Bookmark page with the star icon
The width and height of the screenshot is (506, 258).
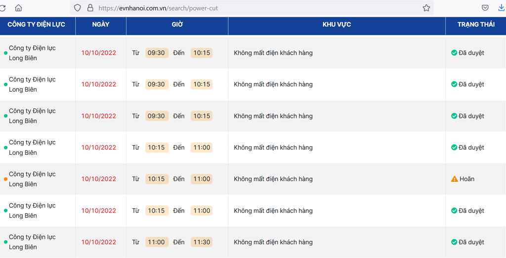pyautogui.click(x=426, y=8)
